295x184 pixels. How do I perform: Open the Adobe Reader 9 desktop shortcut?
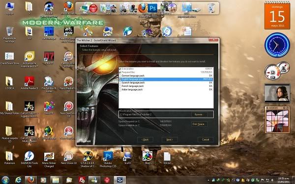[x=29, y=83]
